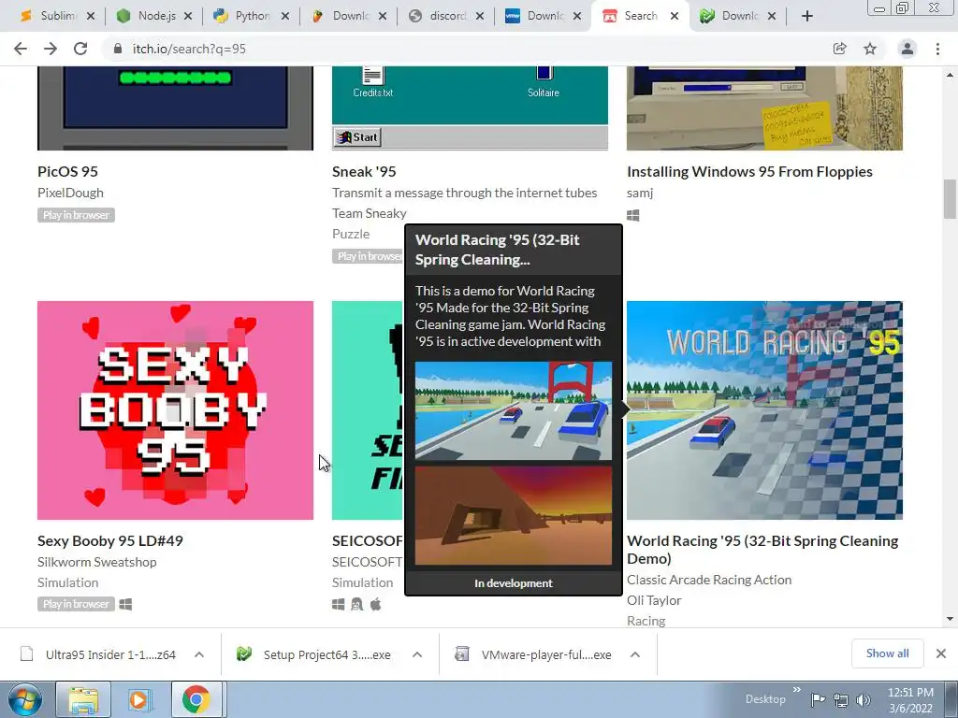Reload the itch.io page
The width and height of the screenshot is (958, 718).
[80, 49]
